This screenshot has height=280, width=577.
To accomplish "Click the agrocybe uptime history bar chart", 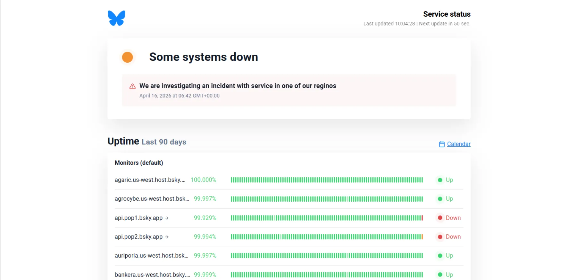I will 327,199.
